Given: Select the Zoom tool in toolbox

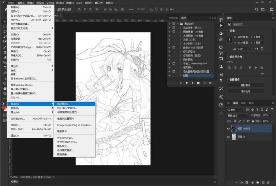Looking at the screenshot, I should tap(5, 93).
